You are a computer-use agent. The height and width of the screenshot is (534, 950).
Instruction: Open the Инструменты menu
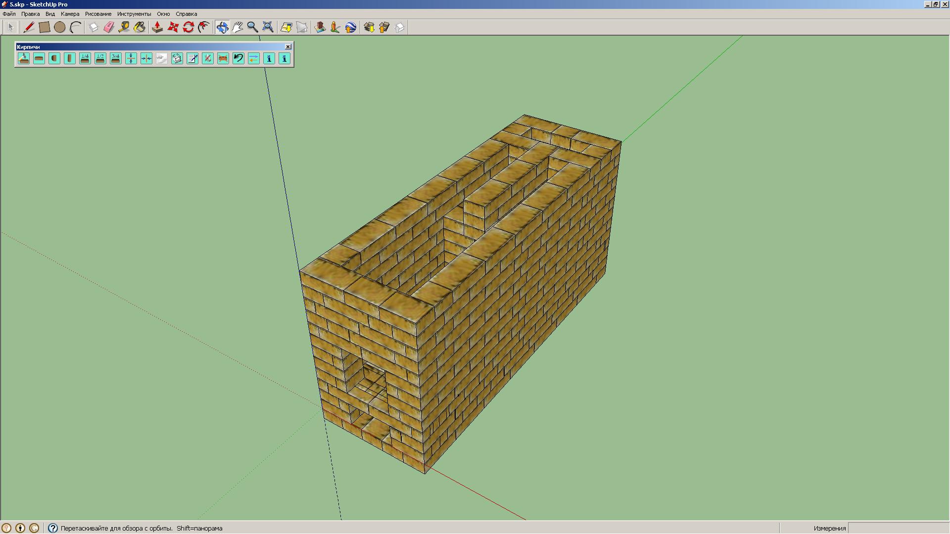point(134,14)
